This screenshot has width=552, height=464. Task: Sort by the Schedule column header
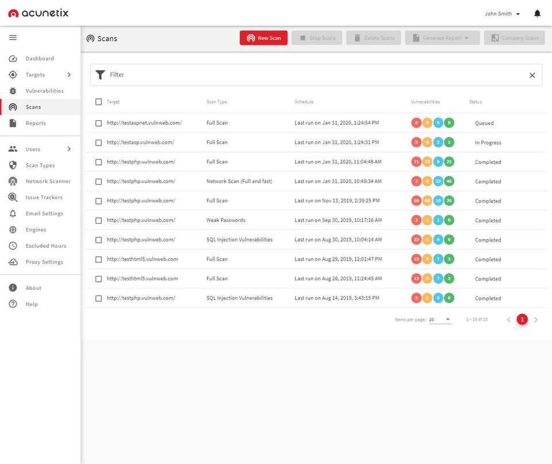(304, 102)
